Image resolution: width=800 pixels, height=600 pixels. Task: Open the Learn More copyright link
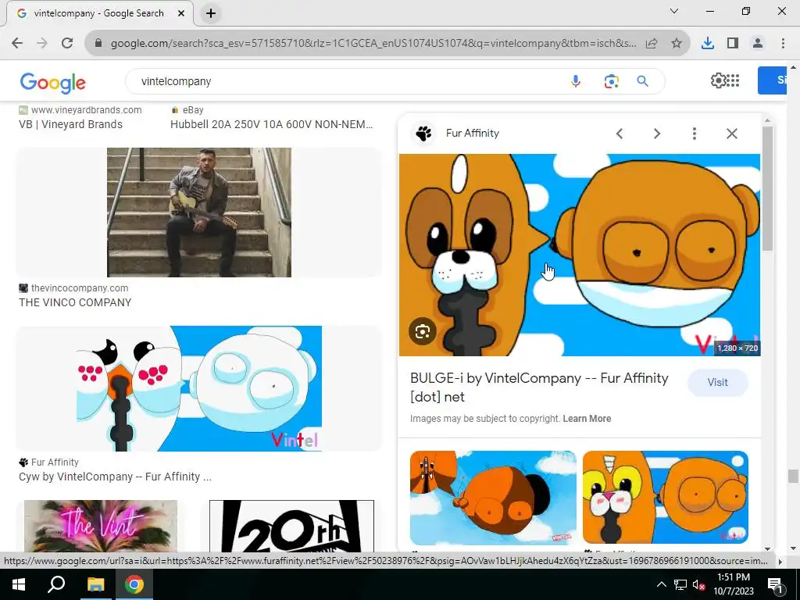[x=587, y=419]
